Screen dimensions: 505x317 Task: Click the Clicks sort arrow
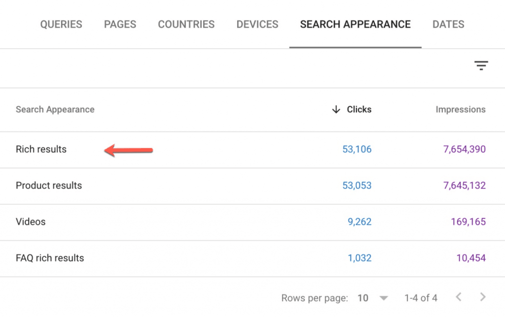[336, 109]
